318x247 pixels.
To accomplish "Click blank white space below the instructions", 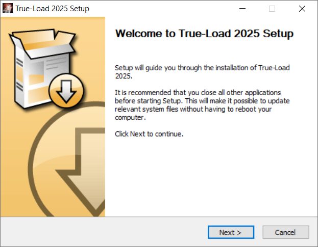I will [211, 176].
